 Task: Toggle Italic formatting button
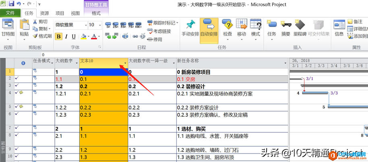(66, 36)
